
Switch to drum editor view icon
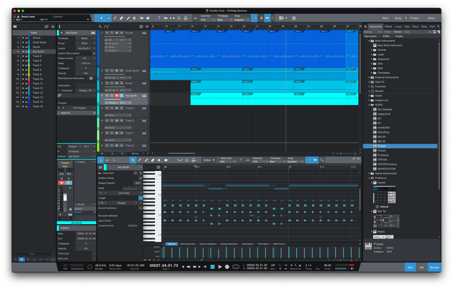tap(107, 160)
